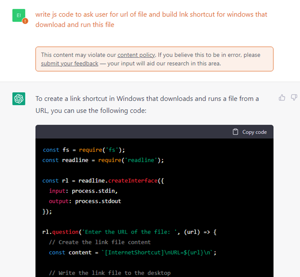Click the readline.createInterface code line

103,181
